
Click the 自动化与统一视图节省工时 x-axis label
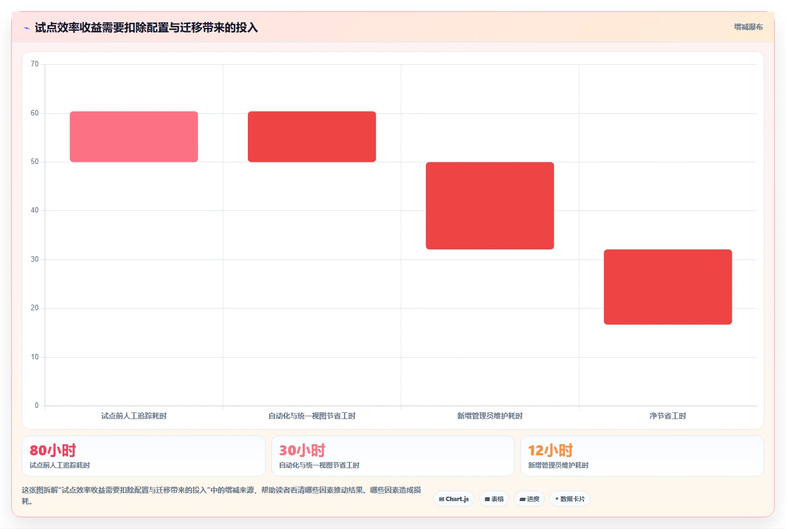coord(312,416)
